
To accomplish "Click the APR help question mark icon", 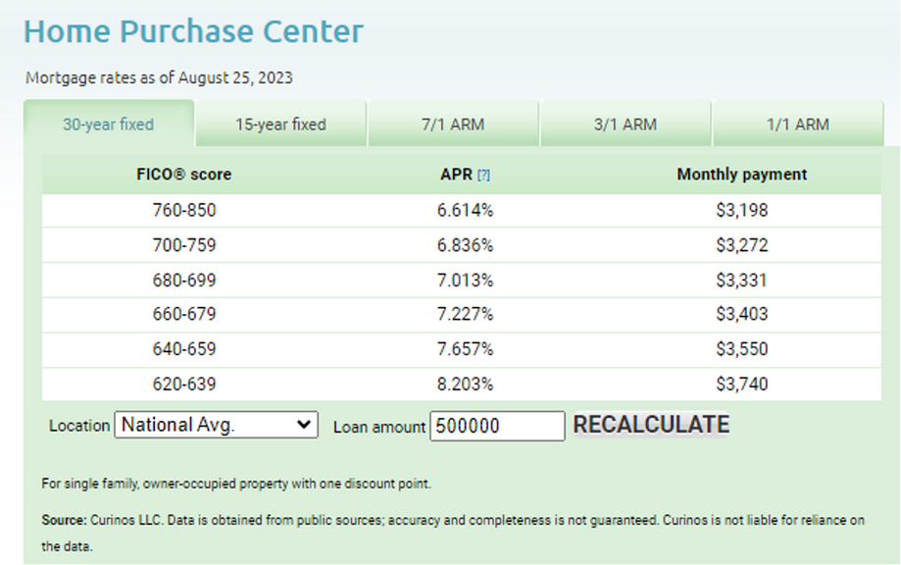I will (x=483, y=176).
